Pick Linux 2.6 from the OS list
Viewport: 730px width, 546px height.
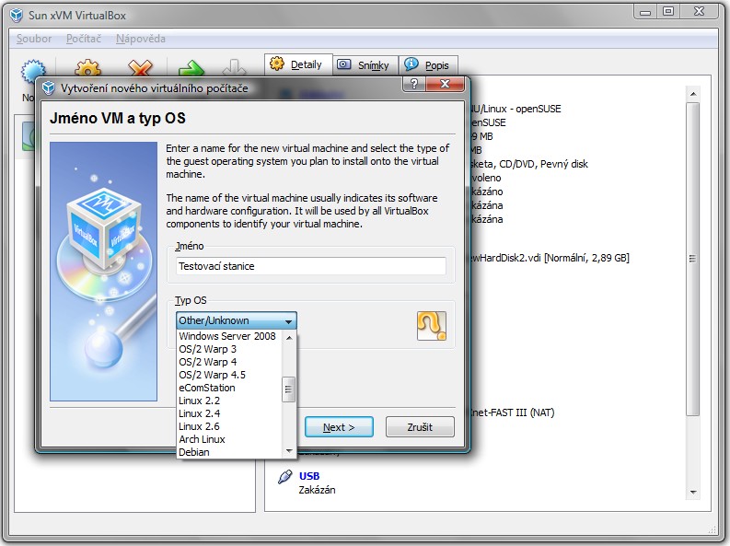point(229,426)
